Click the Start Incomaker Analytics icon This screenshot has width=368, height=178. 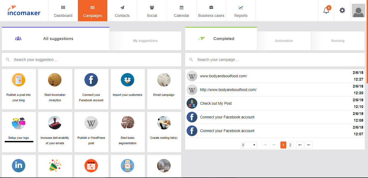(x=55, y=80)
